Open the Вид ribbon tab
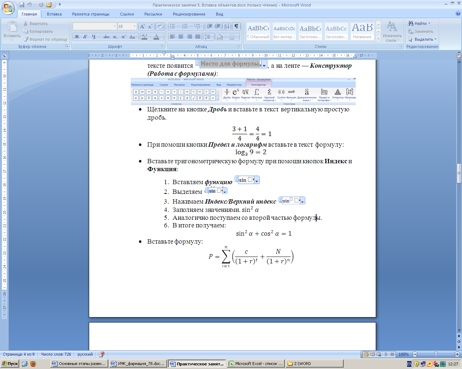The height and width of the screenshot is (369, 462). tap(219, 14)
